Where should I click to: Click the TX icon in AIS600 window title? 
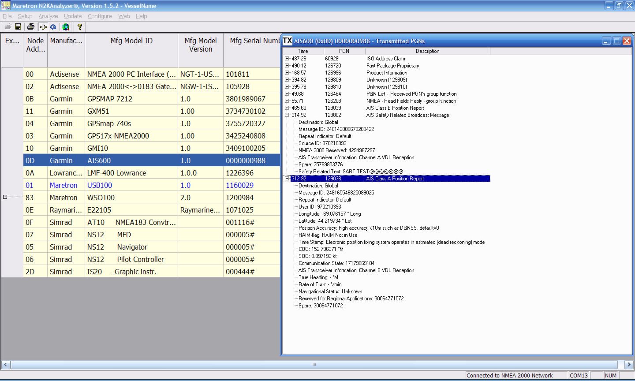pos(288,41)
